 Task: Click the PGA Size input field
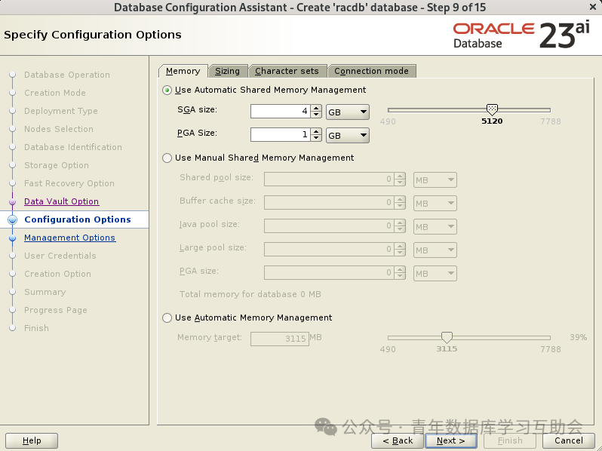coord(281,135)
